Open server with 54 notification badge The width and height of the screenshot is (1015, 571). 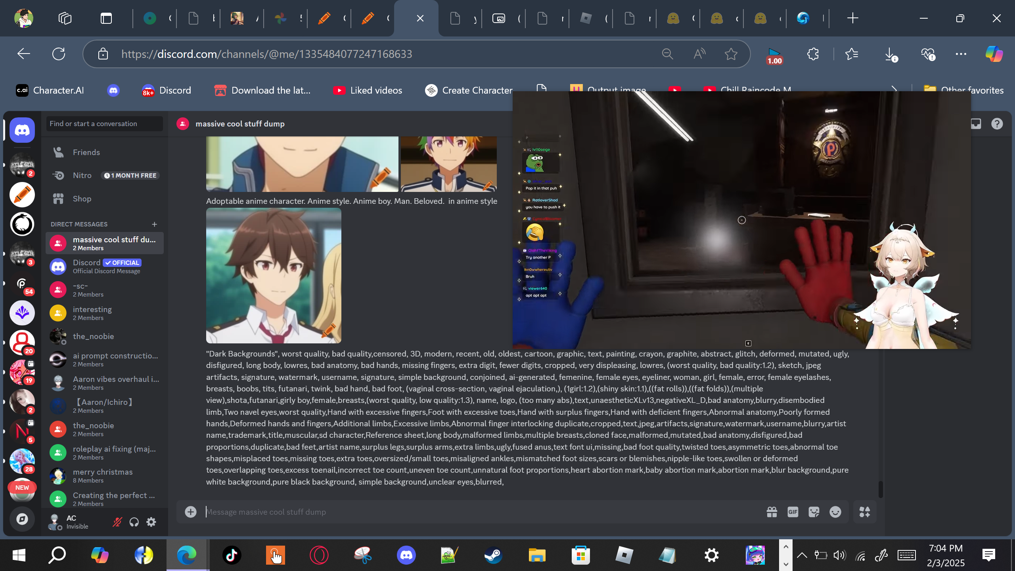(22, 284)
